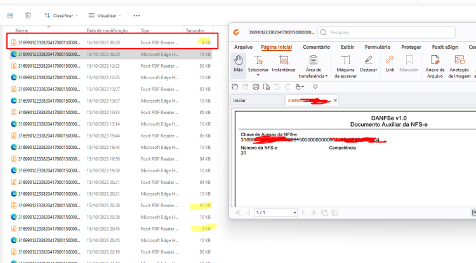Click the Marcador bookmark tool

point(409,63)
